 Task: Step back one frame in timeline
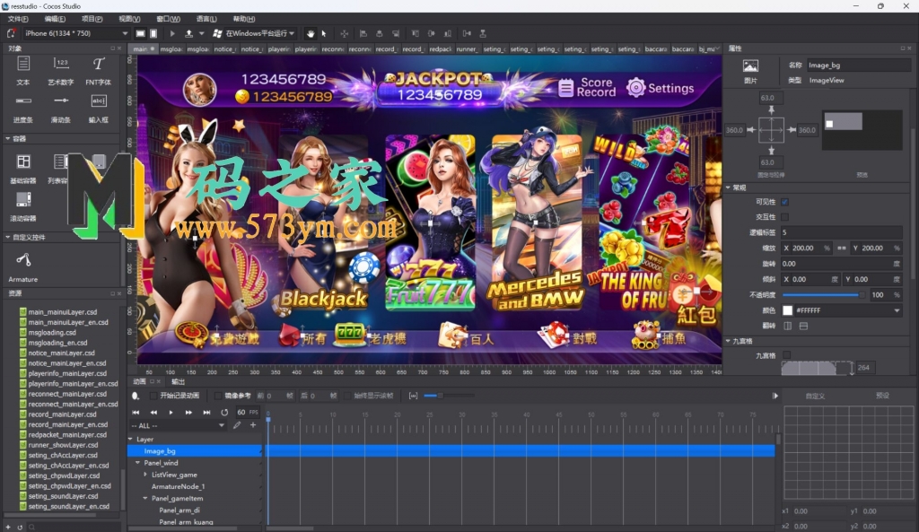tap(153, 413)
